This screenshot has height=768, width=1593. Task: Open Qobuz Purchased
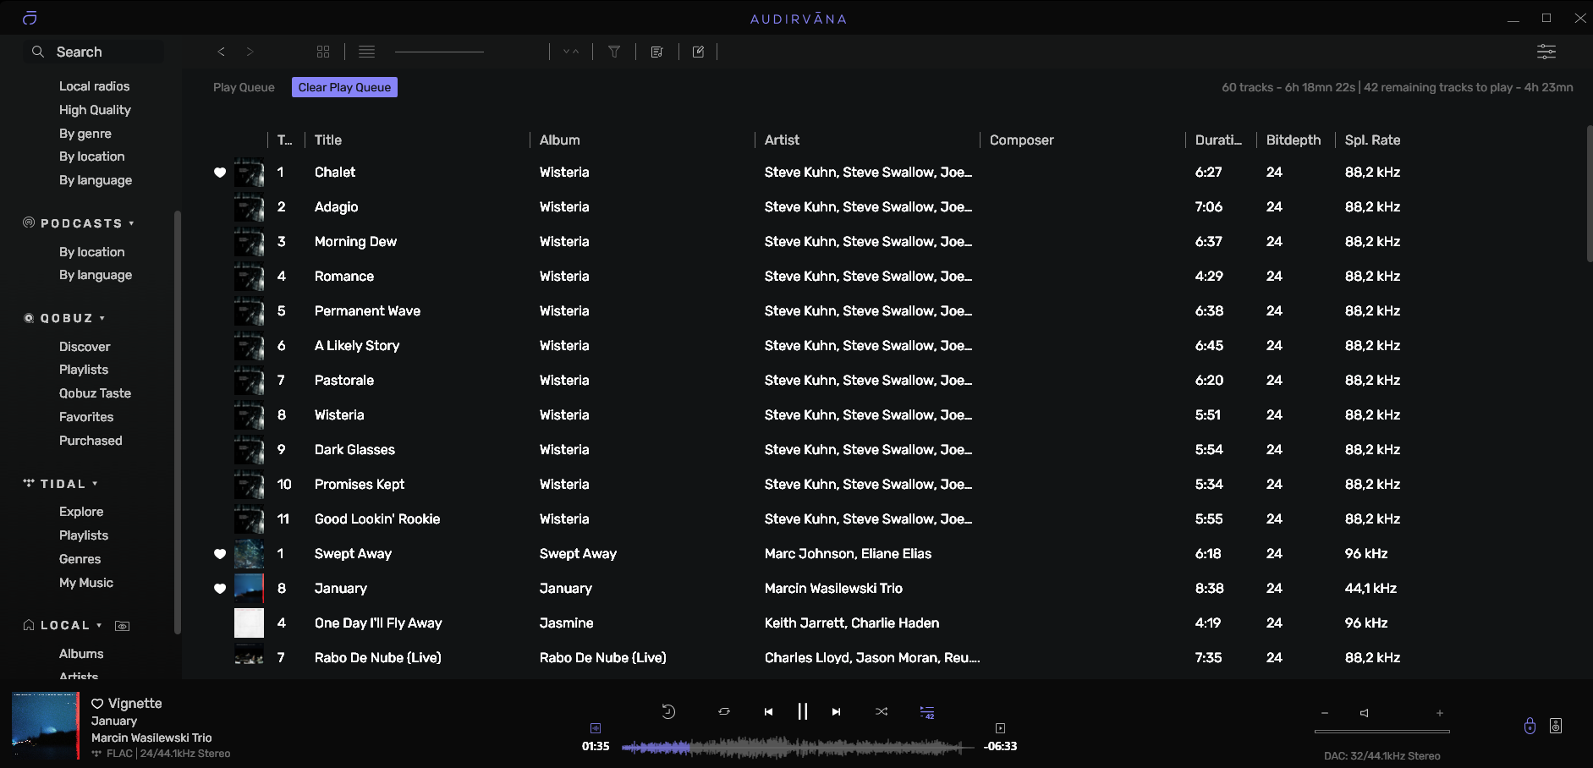pyautogui.click(x=91, y=441)
